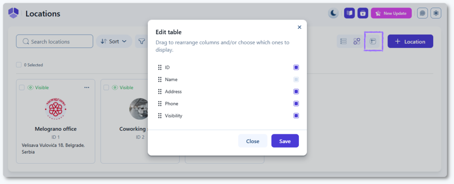Image resolution: width=454 pixels, height=184 pixels.
Task: Open the chat support icon
Action: 423,13
